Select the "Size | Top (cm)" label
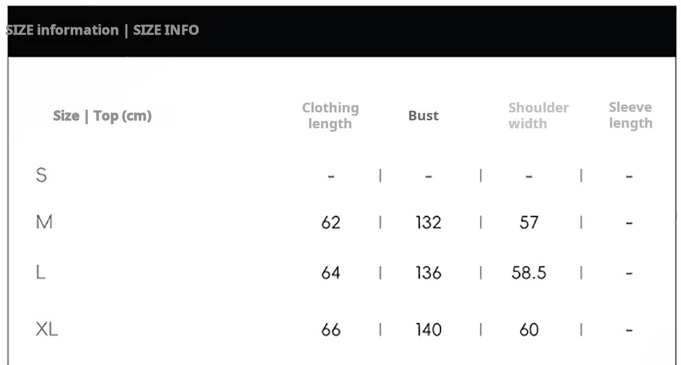 point(102,116)
